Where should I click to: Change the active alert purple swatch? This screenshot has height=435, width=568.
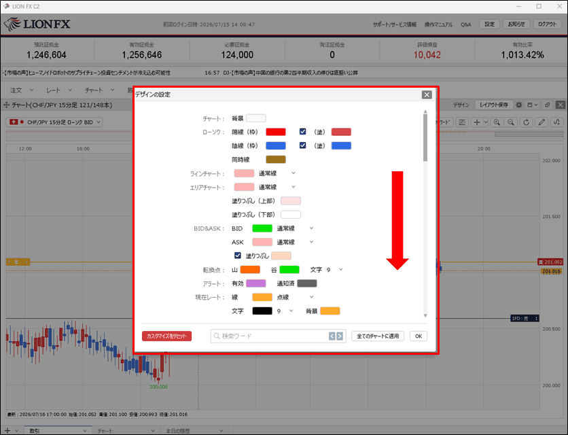(255, 283)
